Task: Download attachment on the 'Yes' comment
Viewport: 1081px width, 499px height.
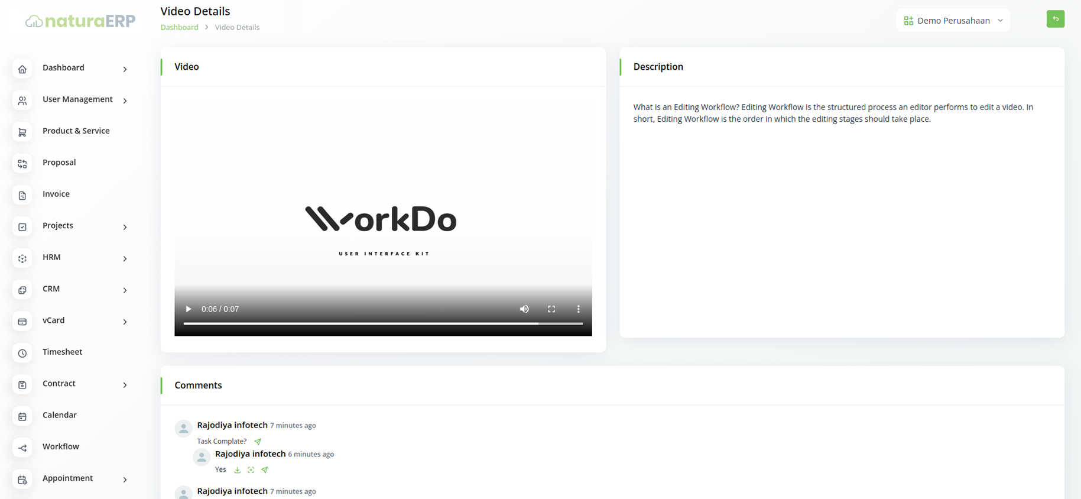Action: [237, 470]
